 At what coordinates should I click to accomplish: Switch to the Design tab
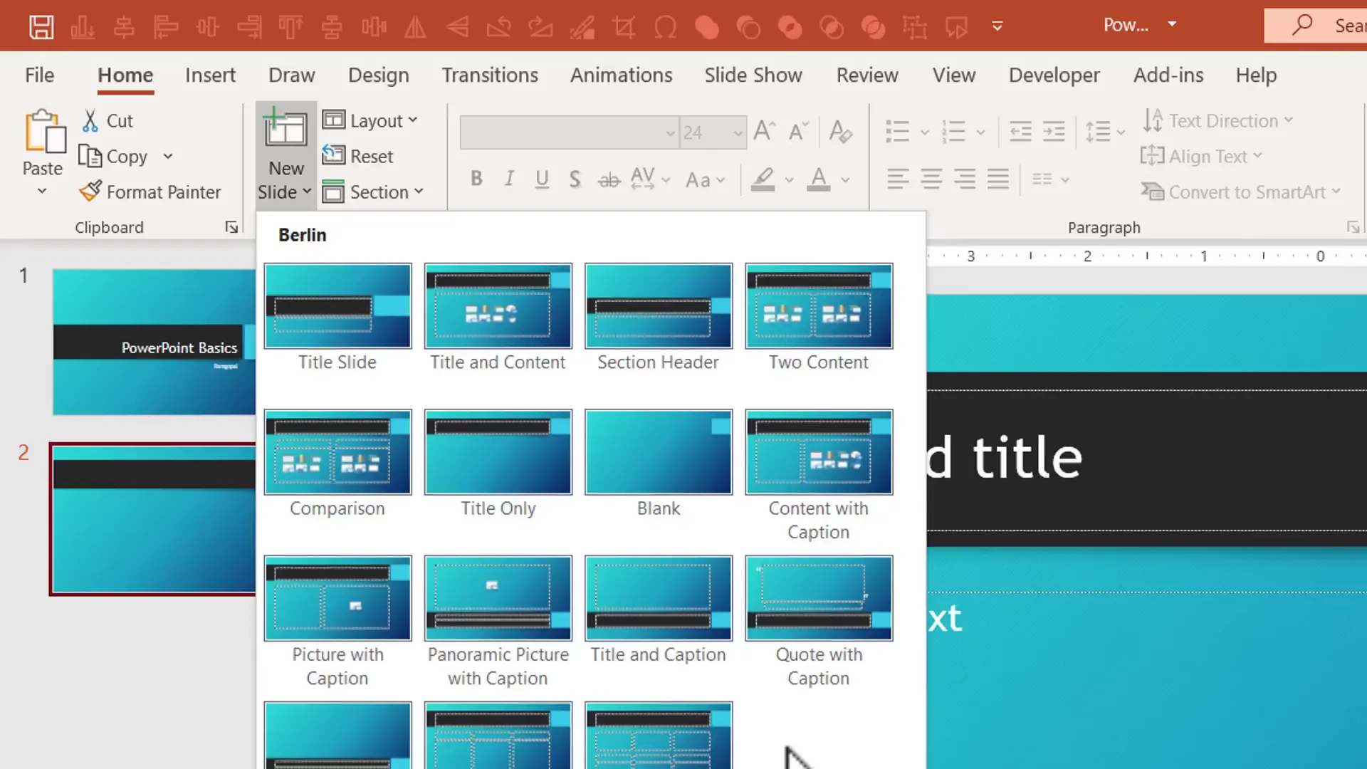[x=378, y=75]
